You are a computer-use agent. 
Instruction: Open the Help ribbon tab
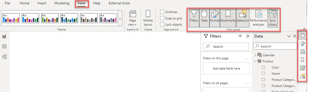click(97, 3)
